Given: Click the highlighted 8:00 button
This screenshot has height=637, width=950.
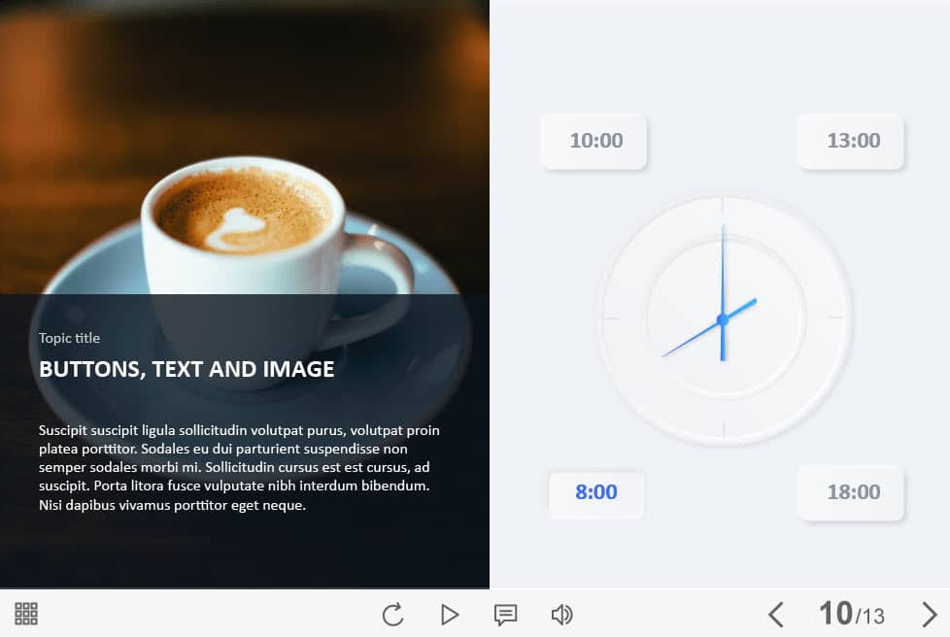Looking at the screenshot, I should pyautogui.click(x=595, y=492).
